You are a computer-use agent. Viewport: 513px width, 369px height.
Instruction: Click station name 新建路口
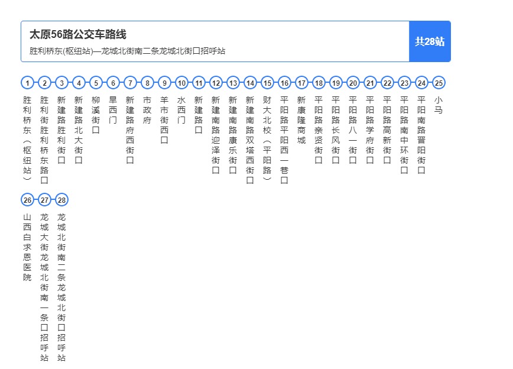pos(198,115)
